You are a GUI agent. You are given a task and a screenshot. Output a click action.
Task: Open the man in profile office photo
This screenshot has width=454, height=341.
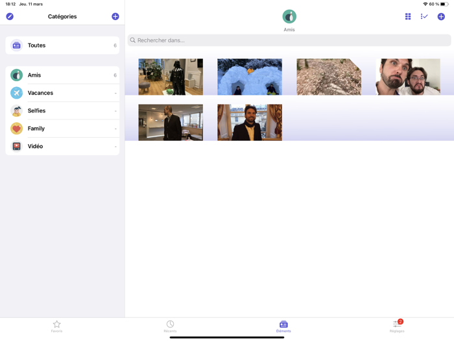coord(171,122)
